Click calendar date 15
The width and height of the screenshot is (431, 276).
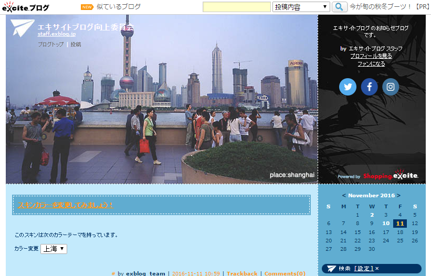358,232
